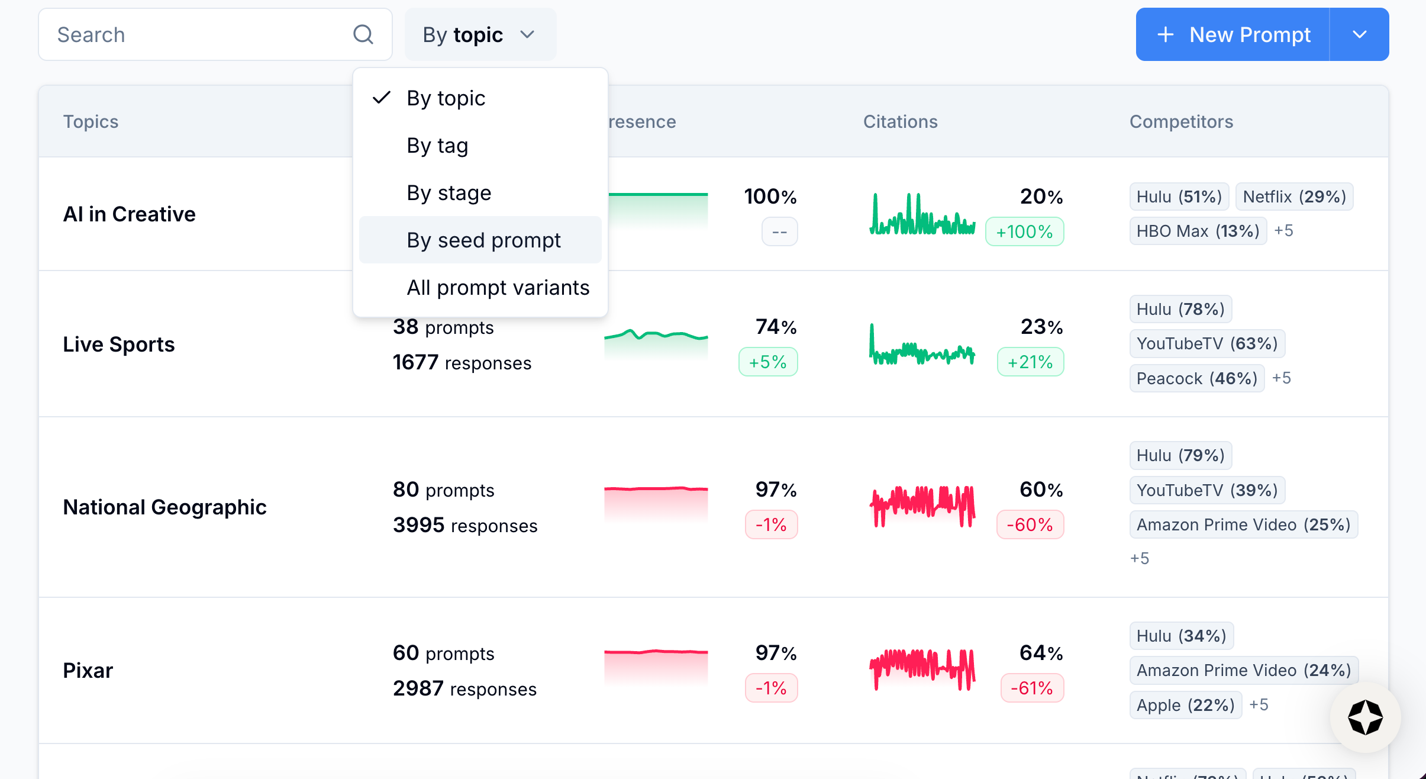The image size is (1426, 779).
Task: Expand +5 more competitors for Live Sports
Action: click(x=1282, y=378)
